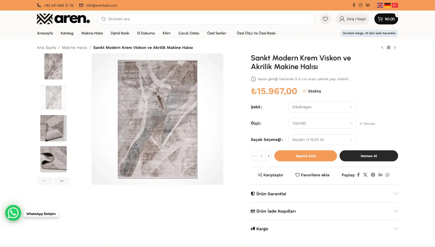Screen dimensions: 435x247
Task: Open the product grid view icon
Action: pos(388,48)
